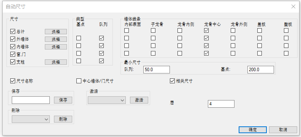Click the 选择 button beside 支柱
The image size is (301, 137).
[x=56, y=62]
